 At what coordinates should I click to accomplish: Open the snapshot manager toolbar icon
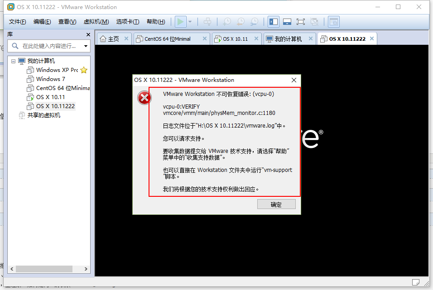pyautogui.click(x=254, y=22)
